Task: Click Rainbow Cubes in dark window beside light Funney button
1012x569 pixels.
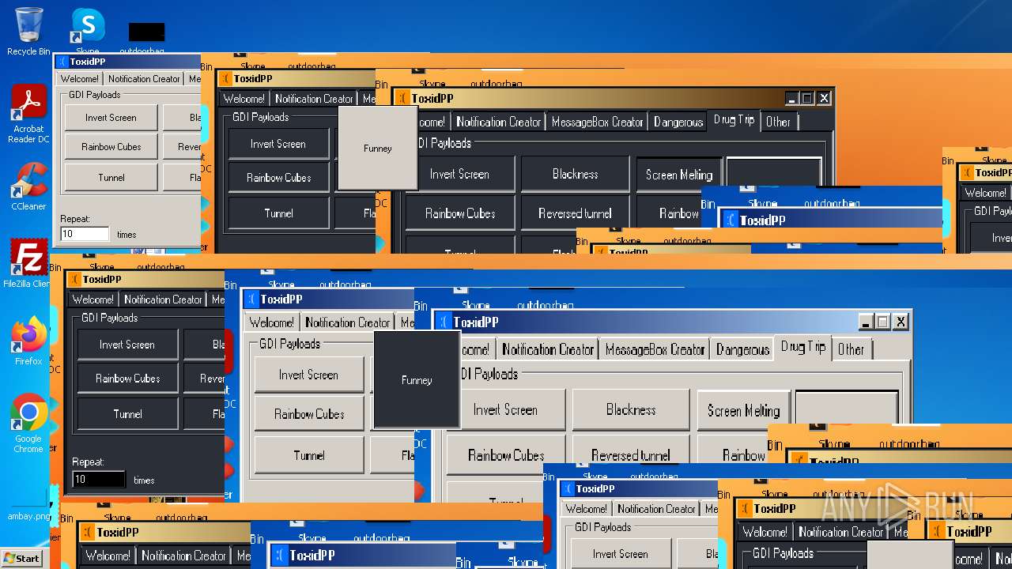Action: tap(278, 178)
